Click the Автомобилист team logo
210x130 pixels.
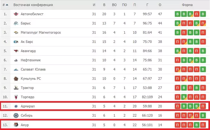16,14
